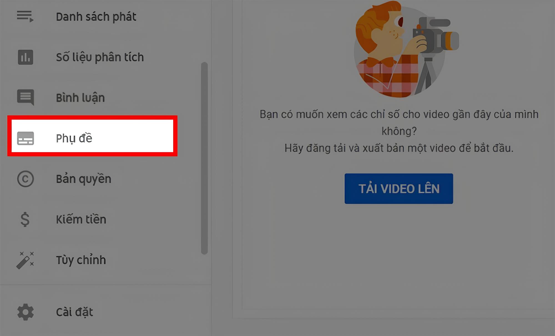This screenshot has height=336, width=555.
Task: Click the comment bubble icon
Action: [x=26, y=97]
